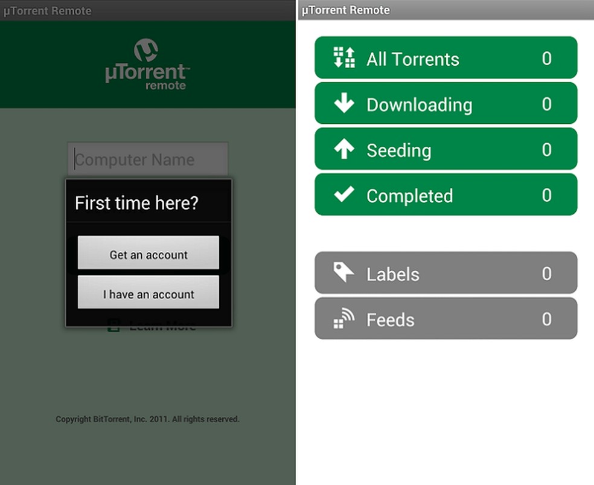Click µTorrent Remote title on login screen
594x485 pixels.
coord(47,11)
